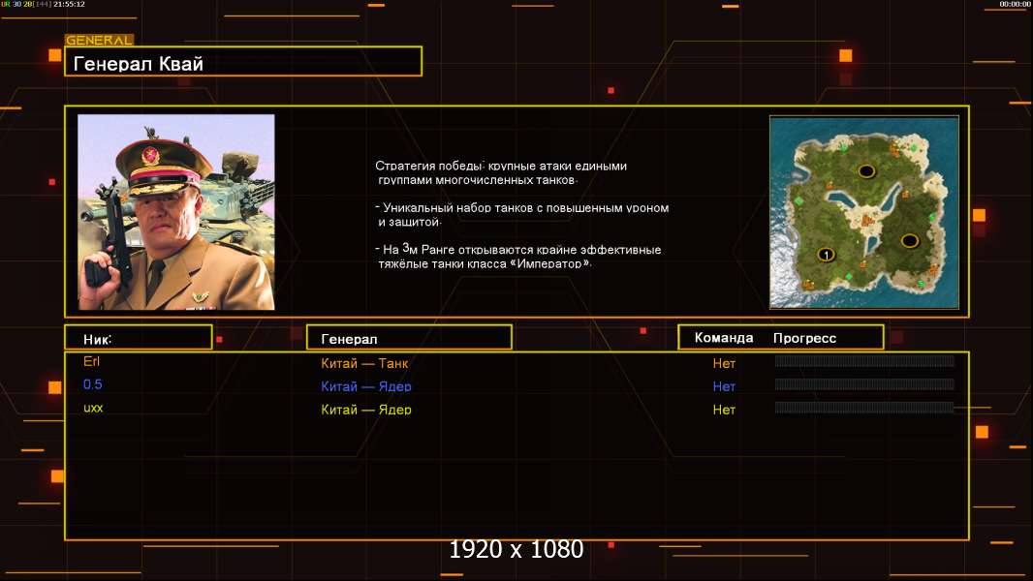Select player name 0.5
Viewport: 1033px width, 581px height.
point(93,384)
